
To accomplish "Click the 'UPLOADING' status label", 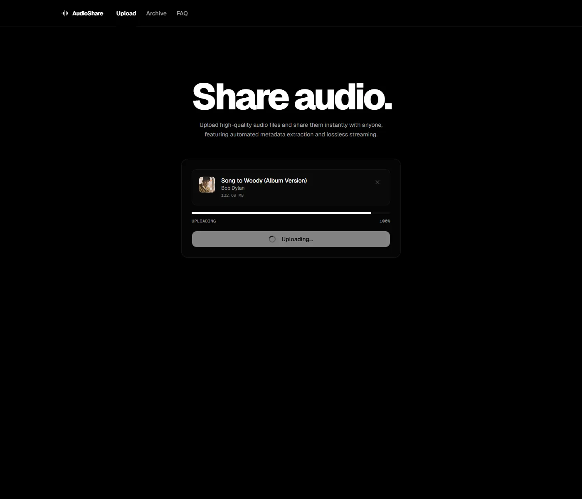I will pyautogui.click(x=204, y=221).
